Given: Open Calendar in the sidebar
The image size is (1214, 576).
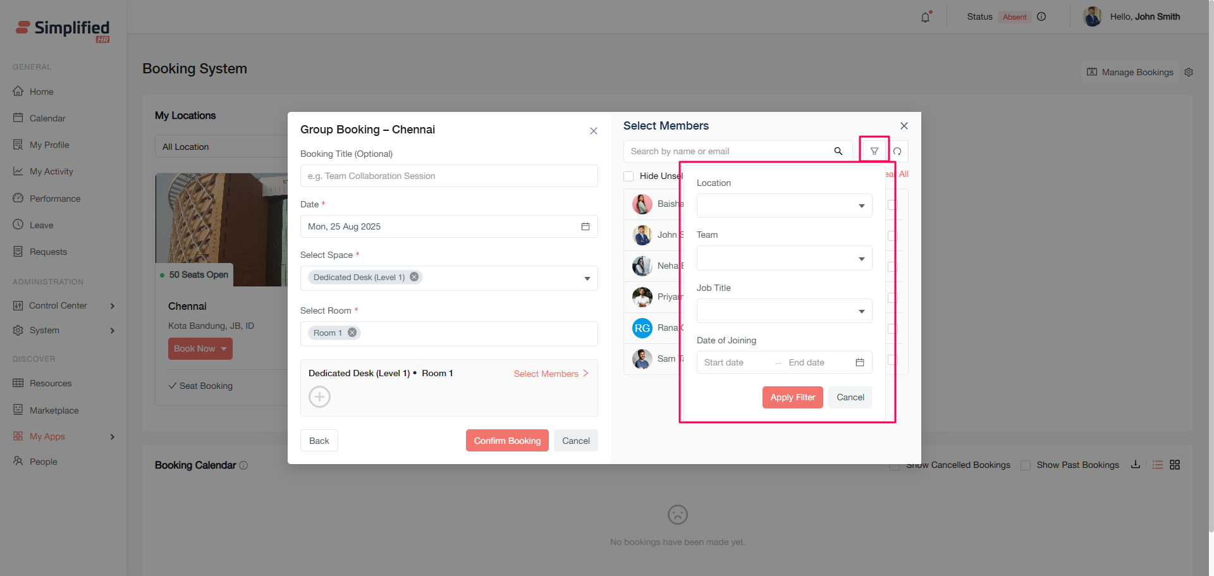Looking at the screenshot, I should (47, 118).
